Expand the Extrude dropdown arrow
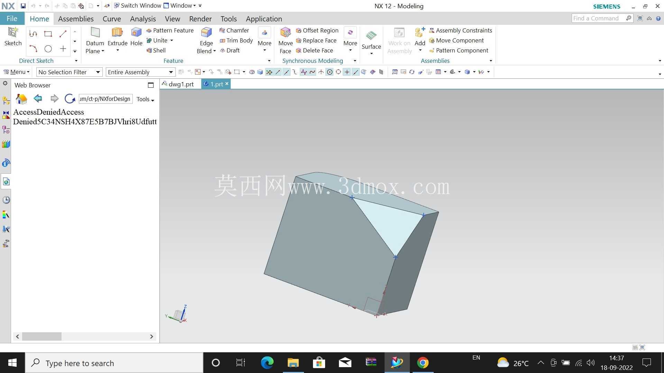The image size is (664, 373). (117, 51)
